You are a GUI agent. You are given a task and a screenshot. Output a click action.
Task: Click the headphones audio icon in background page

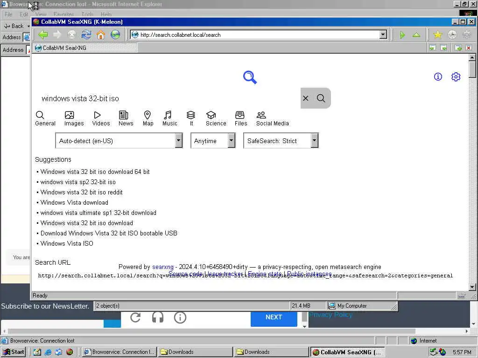(158, 317)
